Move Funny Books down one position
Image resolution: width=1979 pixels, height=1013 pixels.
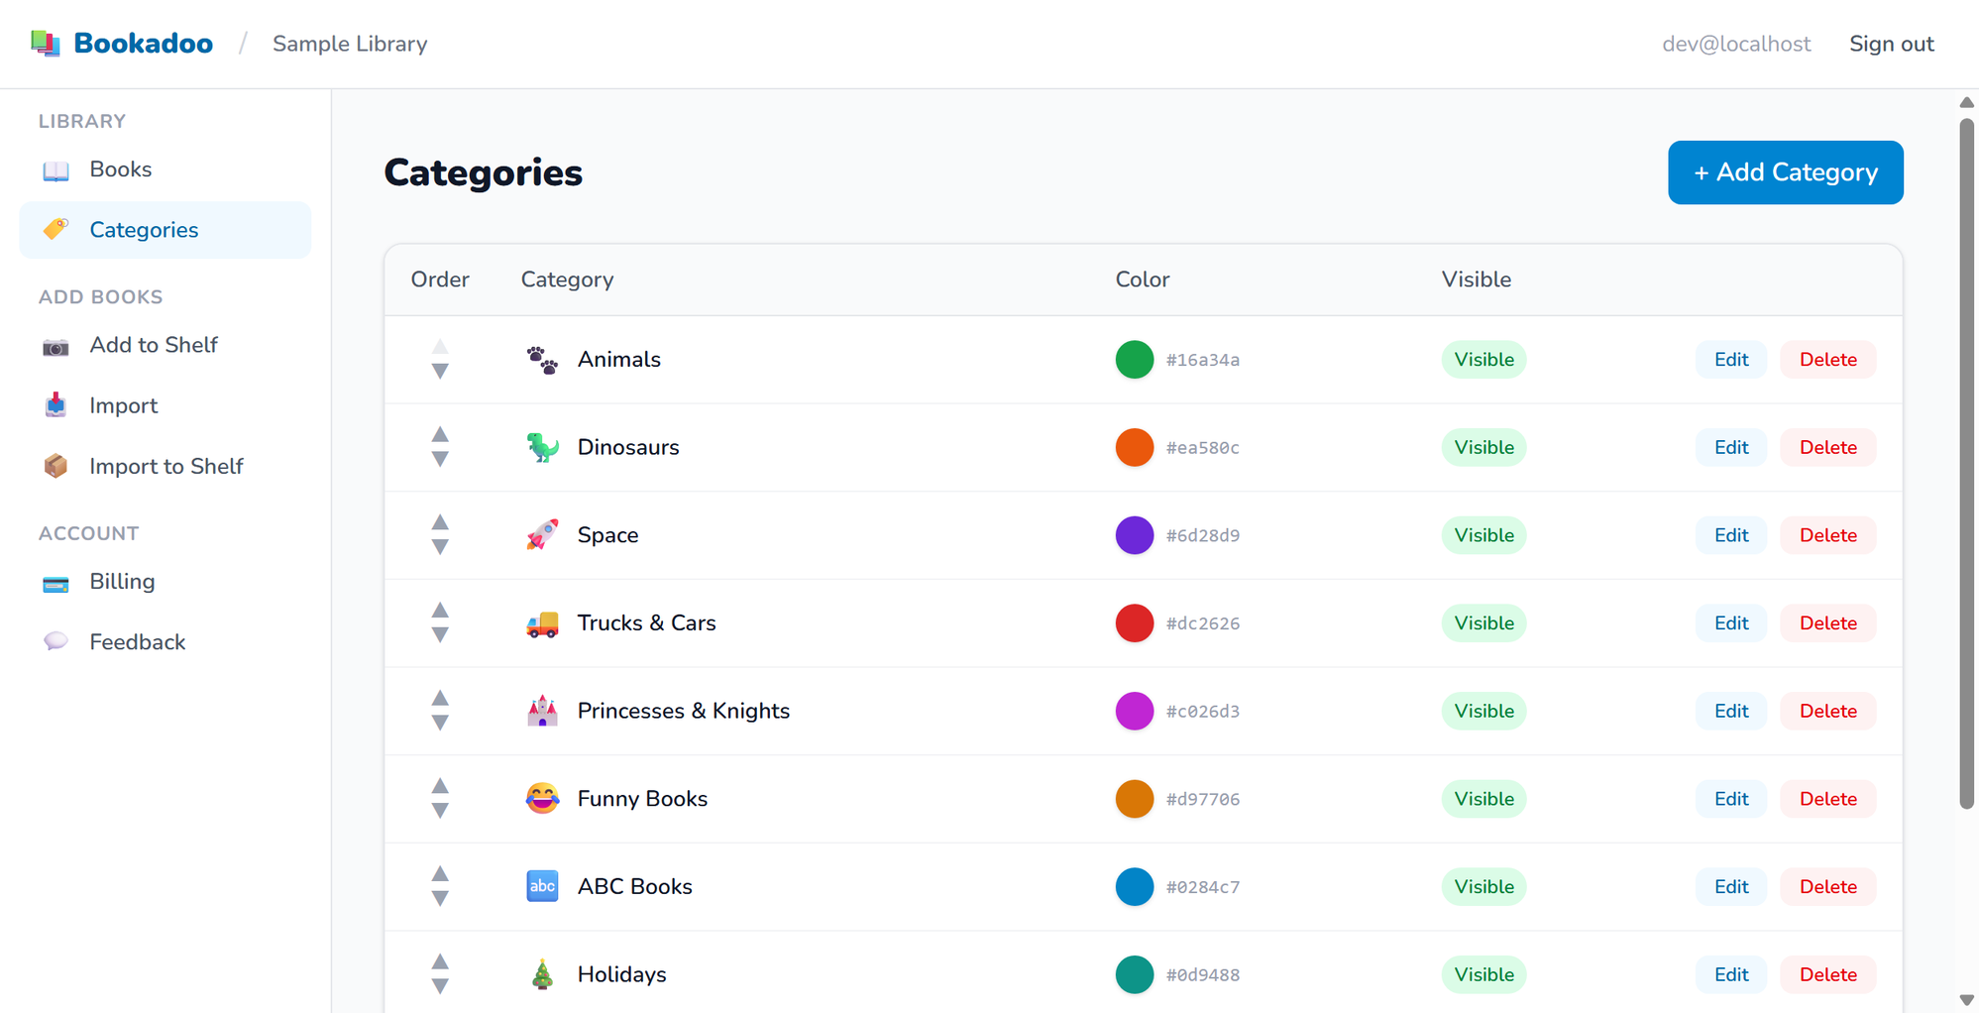tap(440, 811)
